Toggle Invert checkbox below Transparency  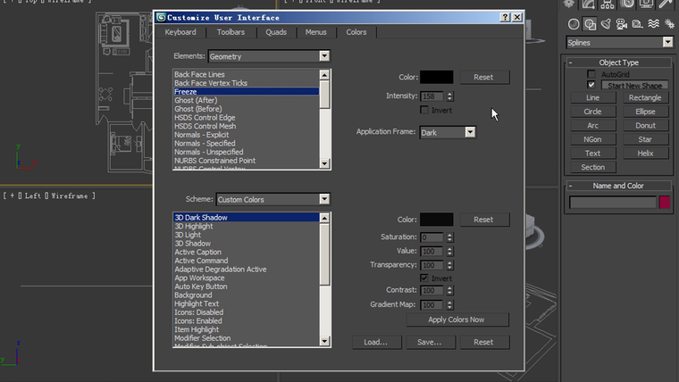pyautogui.click(x=424, y=278)
